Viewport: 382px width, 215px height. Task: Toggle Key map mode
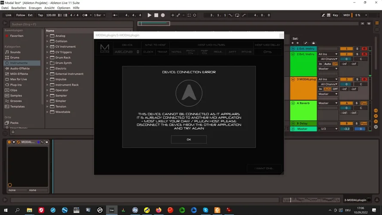pos(336,15)
